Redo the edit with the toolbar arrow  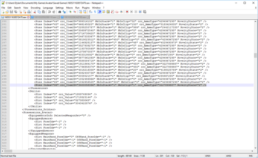coord(54,12)
